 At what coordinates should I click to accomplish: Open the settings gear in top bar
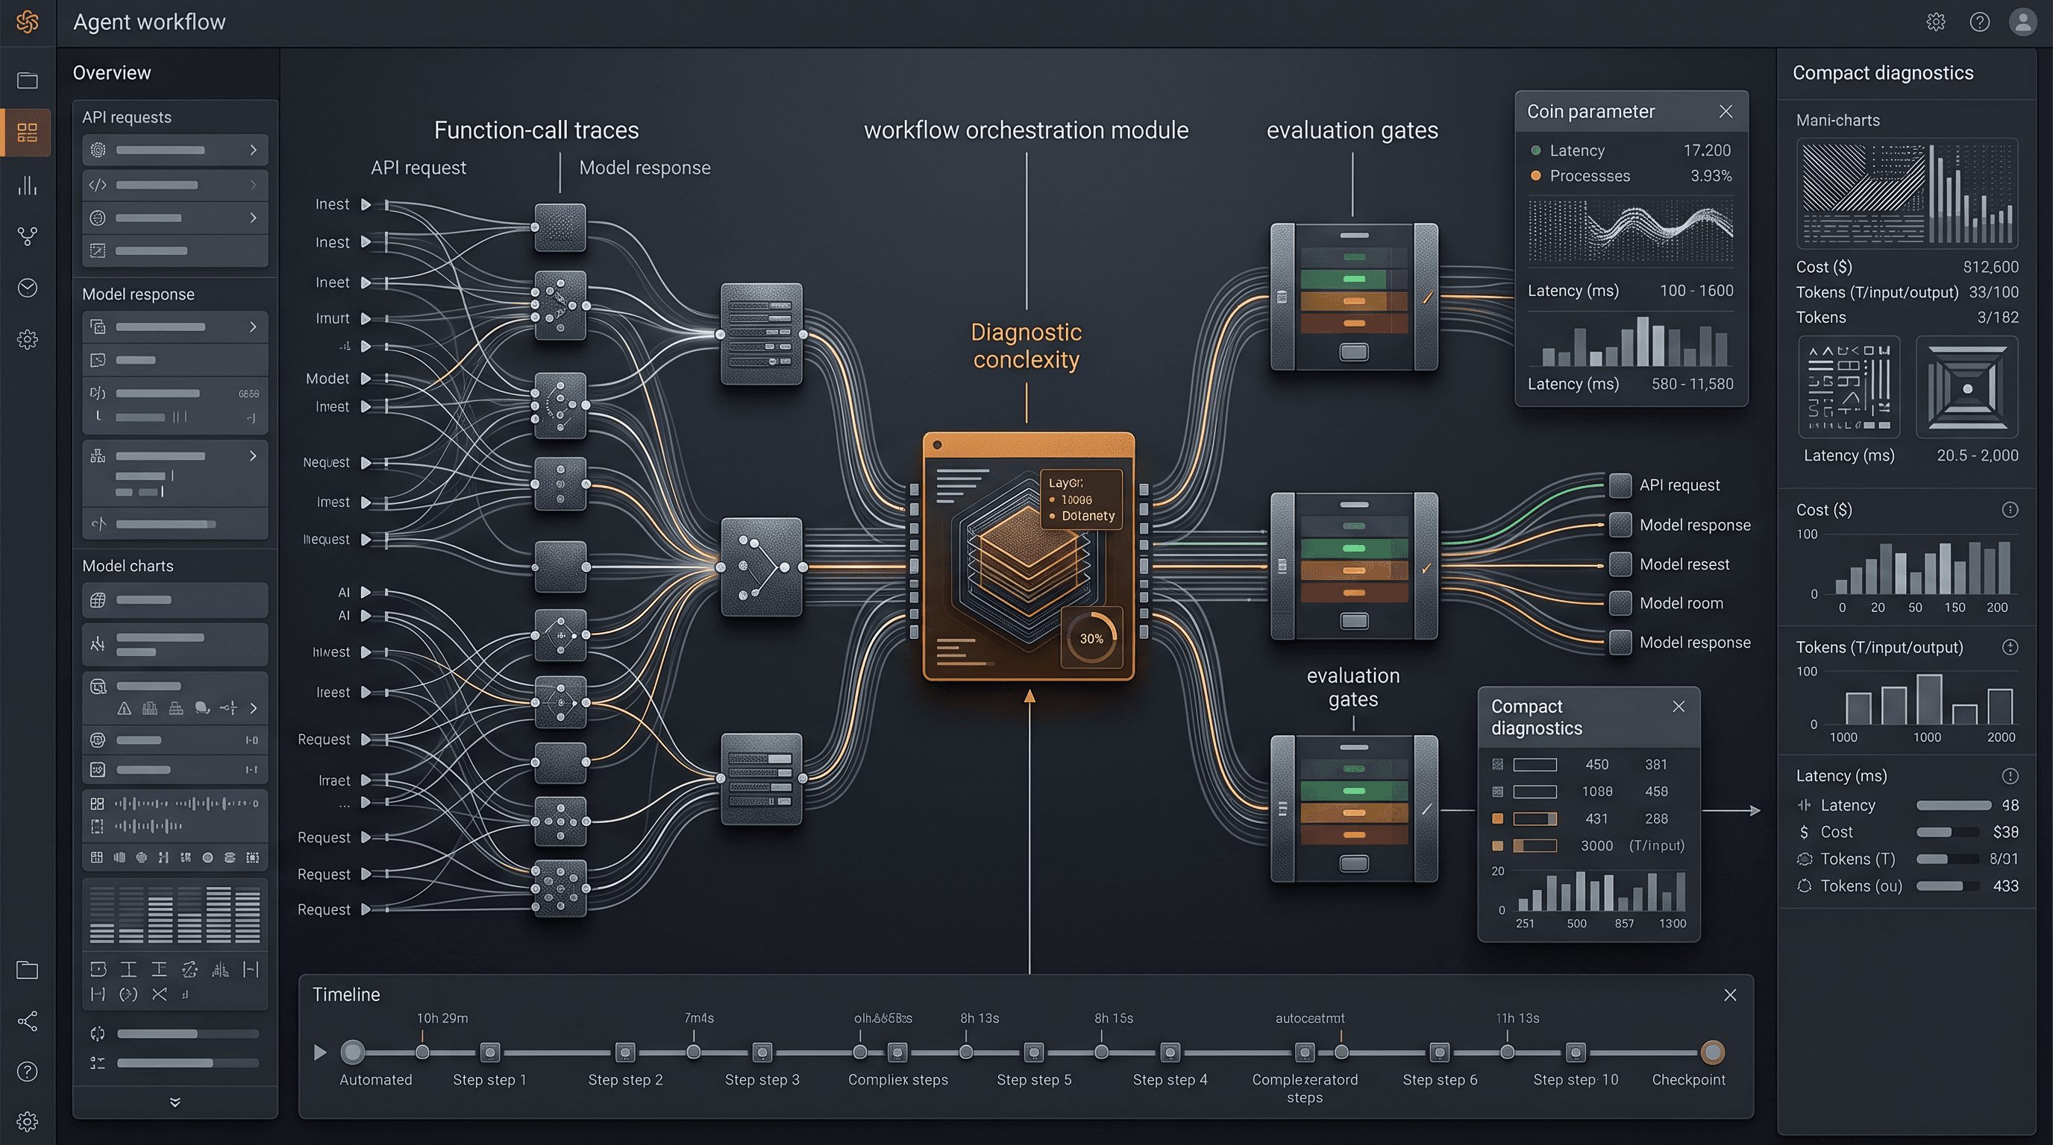pos(1936,22)
